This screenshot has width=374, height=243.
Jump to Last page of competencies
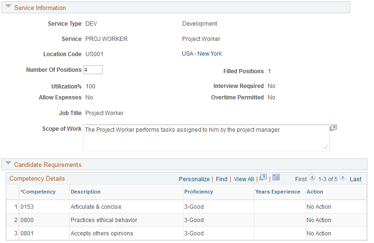(355, 179)
